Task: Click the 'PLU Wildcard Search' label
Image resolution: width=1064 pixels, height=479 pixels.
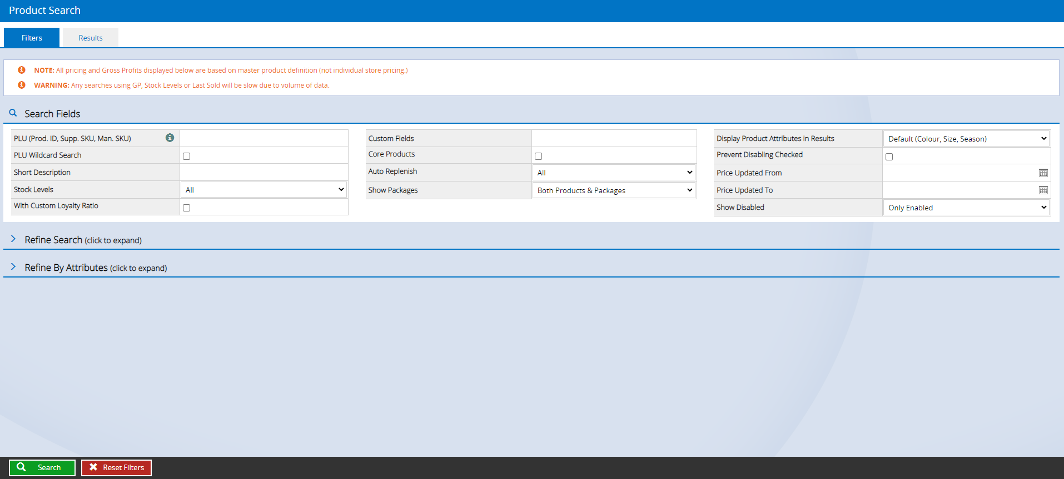Action: 47,155
